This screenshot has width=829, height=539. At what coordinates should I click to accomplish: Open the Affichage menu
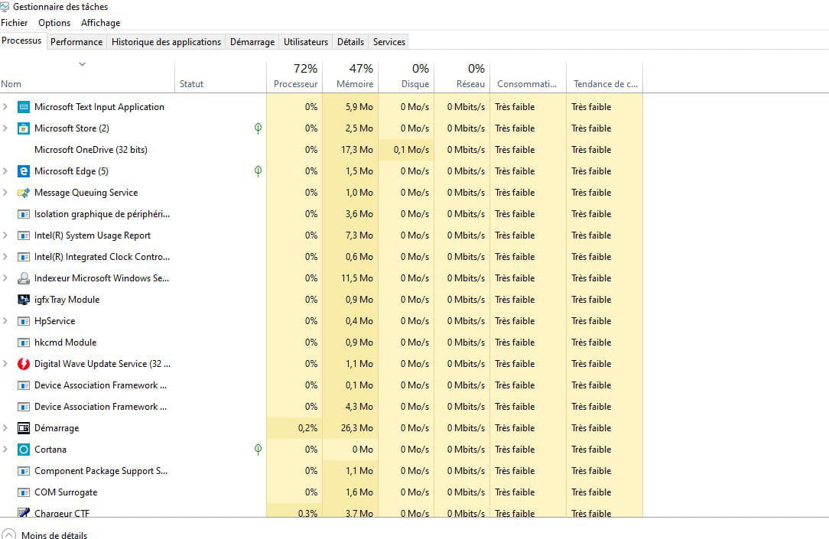tap(100, 23)
